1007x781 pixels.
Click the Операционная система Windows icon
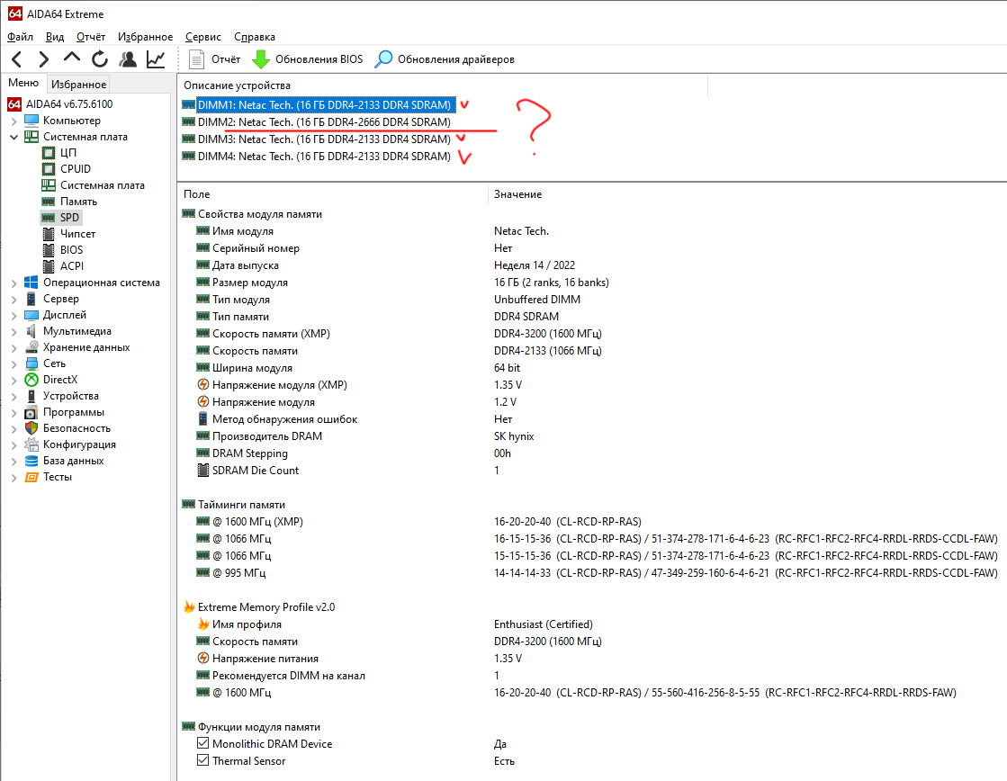point(31,283)
